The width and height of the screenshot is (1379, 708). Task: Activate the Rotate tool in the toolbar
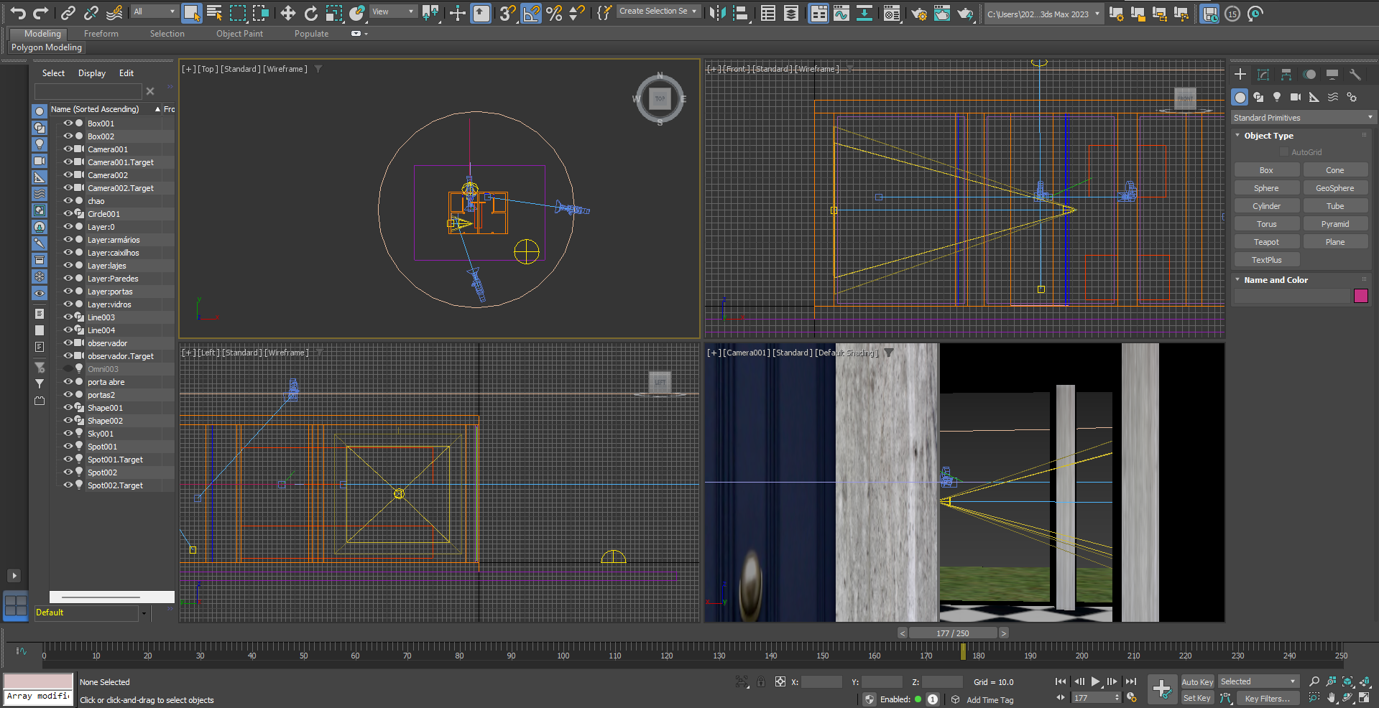(310, 13)
